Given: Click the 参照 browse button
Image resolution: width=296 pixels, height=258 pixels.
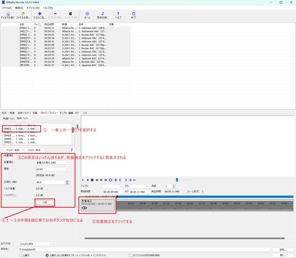Looking at the screenshot, I should [x=283, y=250].
